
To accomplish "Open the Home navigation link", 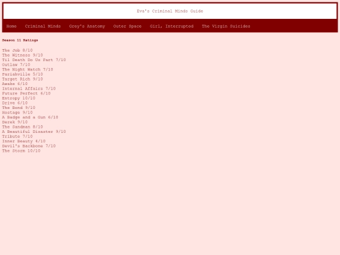I will click(11, 26).
